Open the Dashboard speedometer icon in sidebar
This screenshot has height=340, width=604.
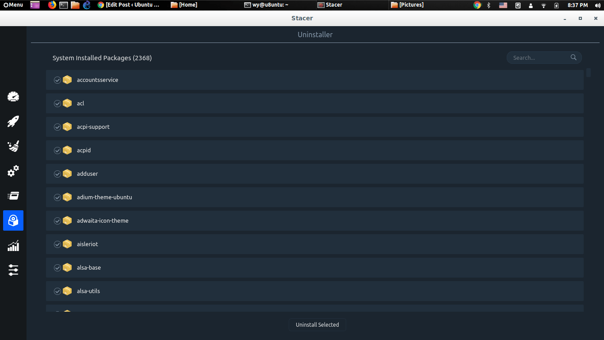(x=13, y=97)
